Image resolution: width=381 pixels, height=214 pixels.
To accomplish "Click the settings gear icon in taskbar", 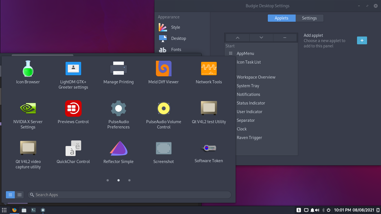I will [43, 210].
